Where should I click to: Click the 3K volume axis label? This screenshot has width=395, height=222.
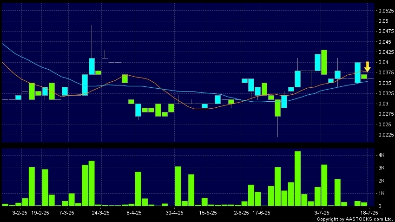click(x=382, y=168)
